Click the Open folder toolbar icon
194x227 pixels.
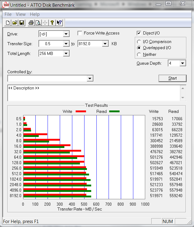click(x=15, y=23)
